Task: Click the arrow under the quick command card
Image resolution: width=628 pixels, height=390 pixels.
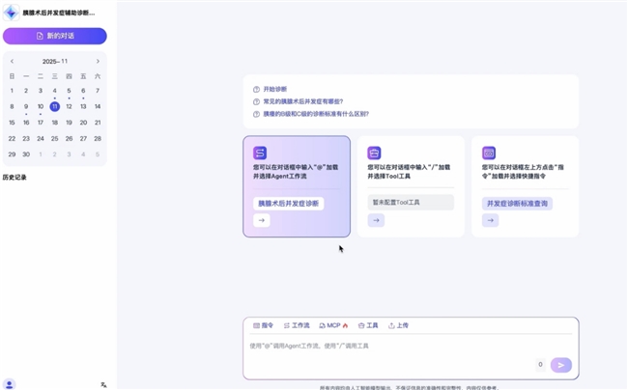Action: tap(490, 220)
